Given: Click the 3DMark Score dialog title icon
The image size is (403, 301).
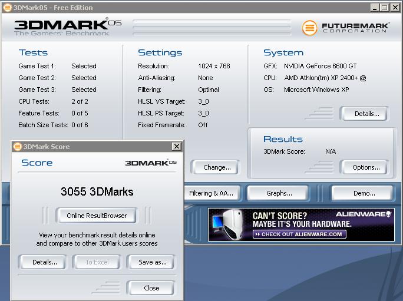Looking at the screenshot, I should coord(18,147).
